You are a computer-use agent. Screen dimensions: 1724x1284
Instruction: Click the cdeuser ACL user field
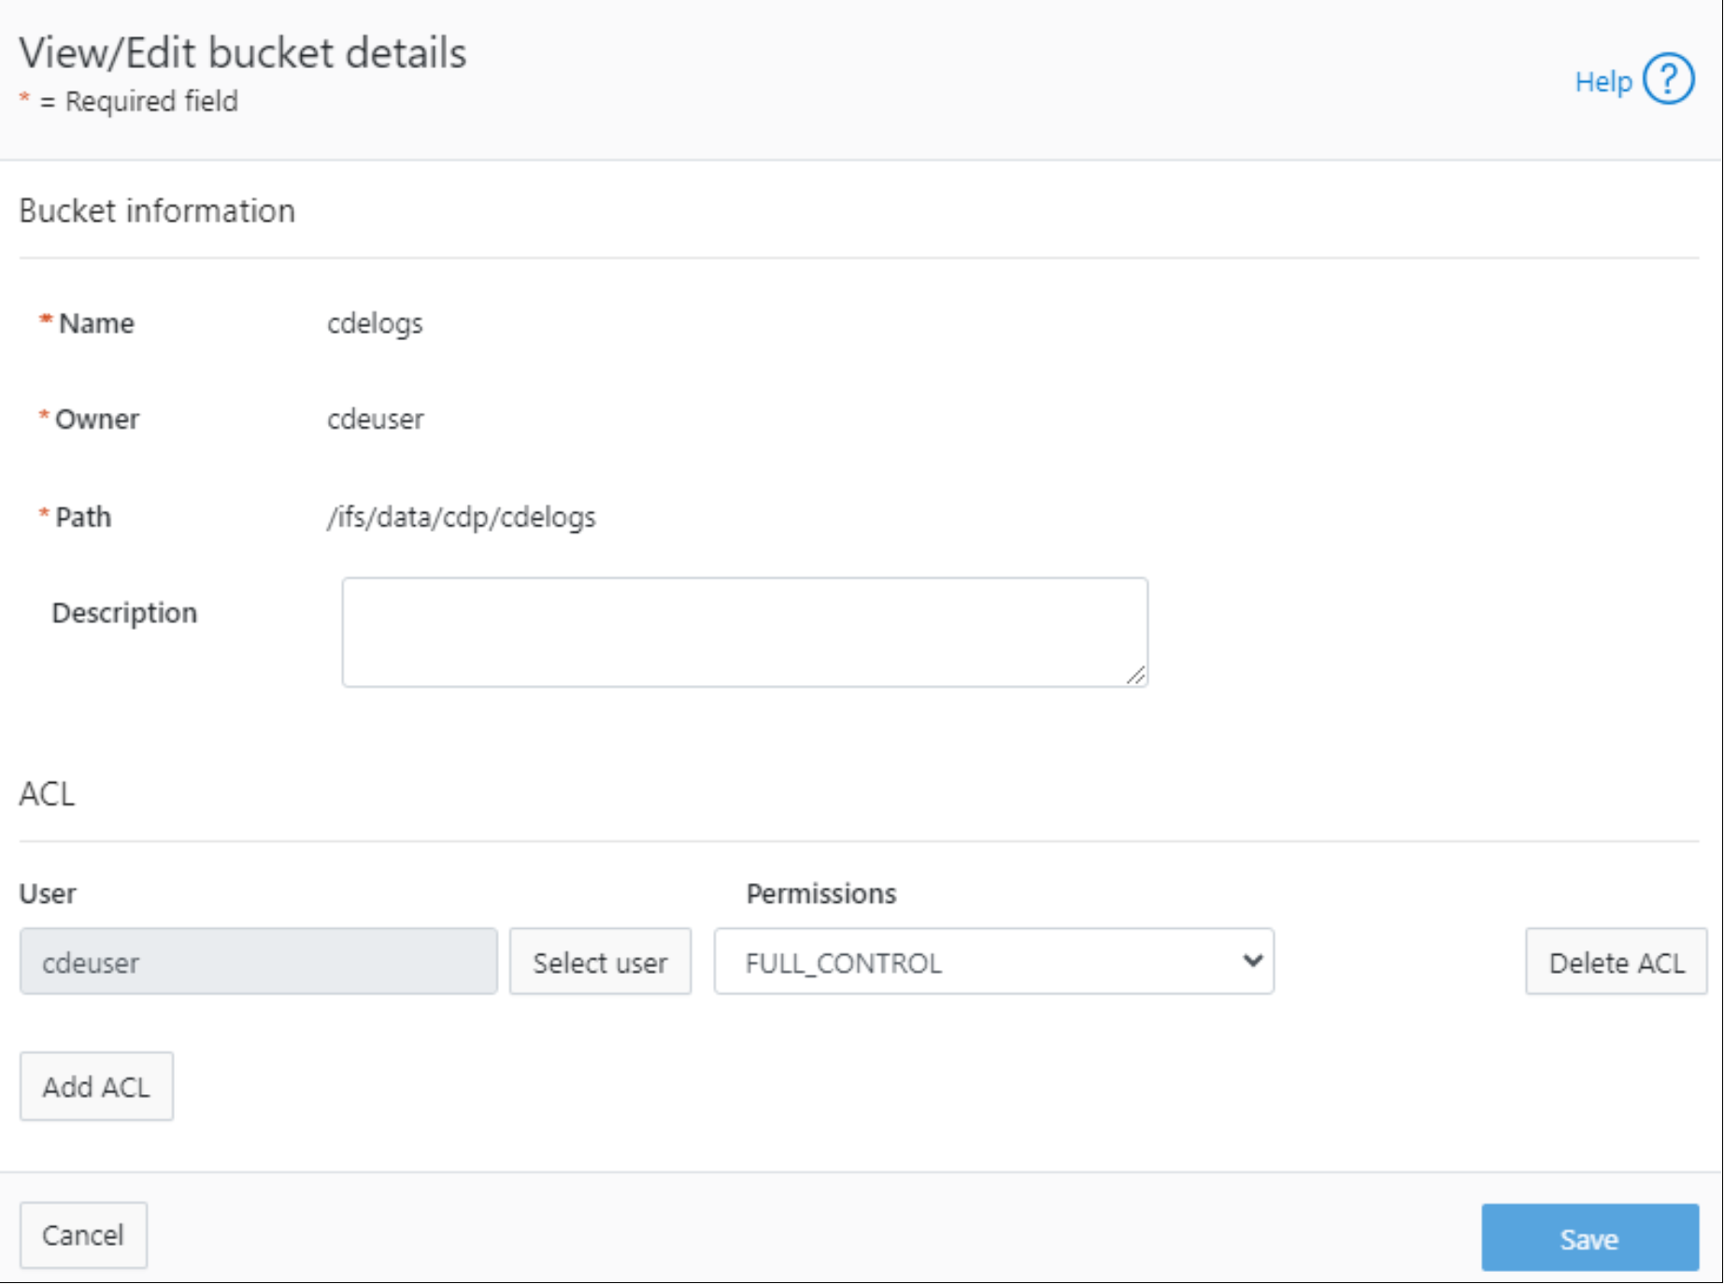[258, 962]
